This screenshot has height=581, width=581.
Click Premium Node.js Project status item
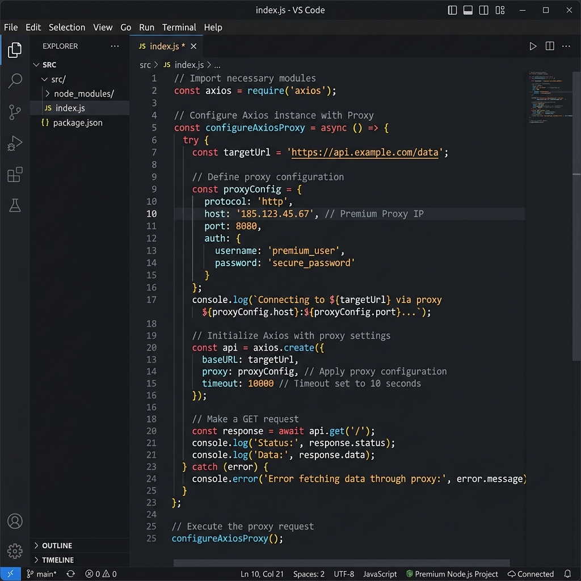pos(452,574)
